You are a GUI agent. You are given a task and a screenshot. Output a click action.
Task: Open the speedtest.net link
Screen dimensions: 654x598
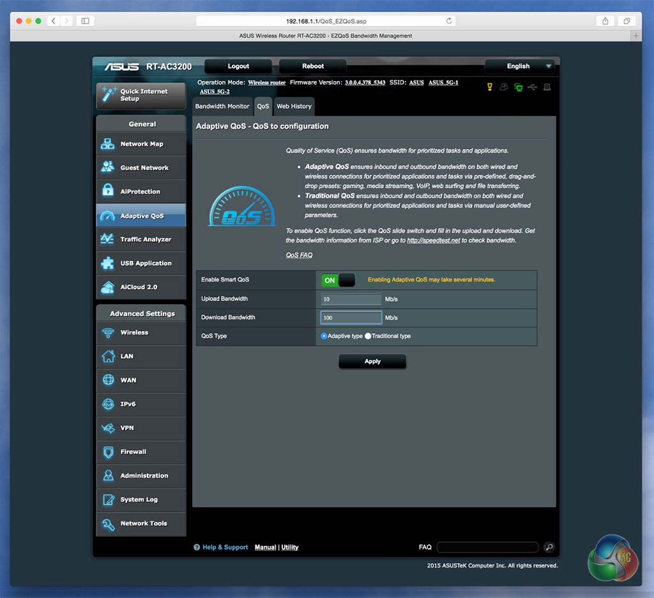[434, 241]
